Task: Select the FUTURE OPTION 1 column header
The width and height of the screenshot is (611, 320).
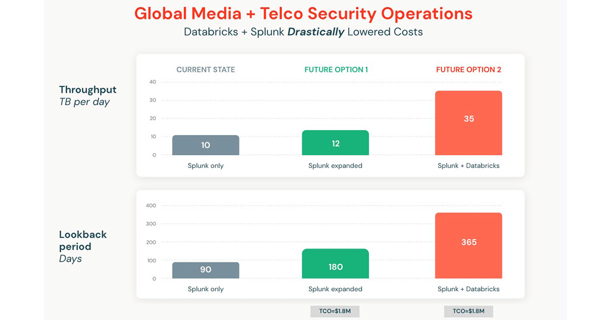Action: click(x=336, y=70)
